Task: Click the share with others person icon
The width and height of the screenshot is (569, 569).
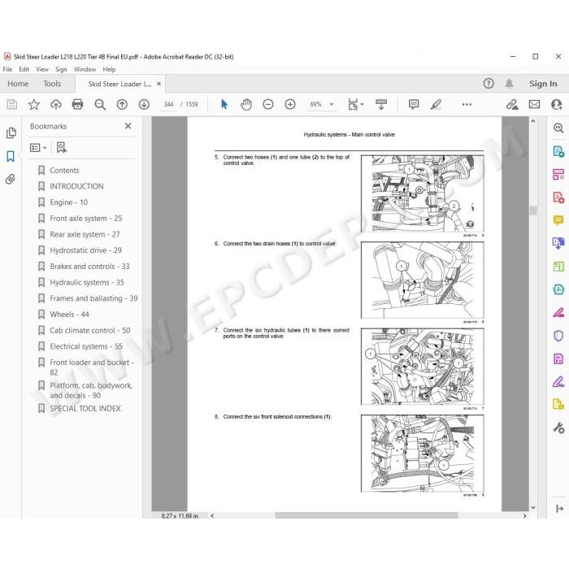Action: [556, 105]
